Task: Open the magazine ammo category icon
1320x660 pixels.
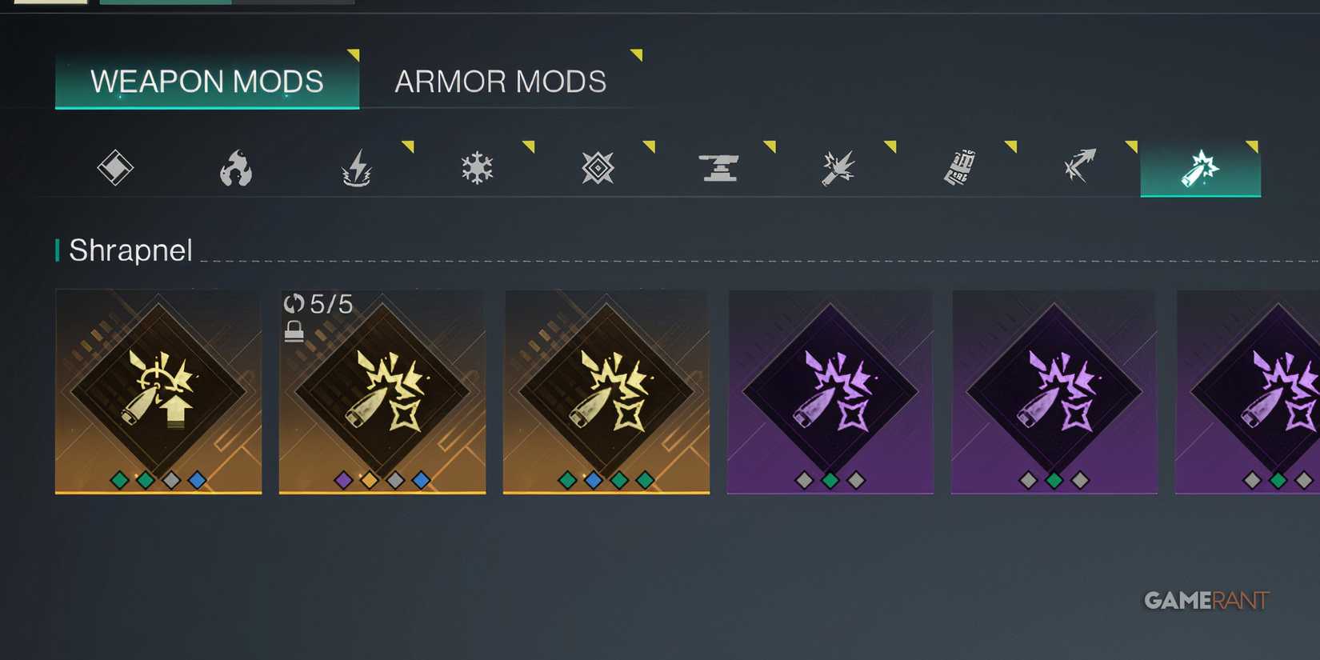Action: click(x=959, y=167)
